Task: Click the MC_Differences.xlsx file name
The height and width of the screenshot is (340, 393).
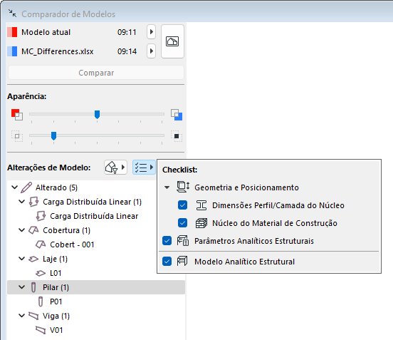Action: (58, 51)
